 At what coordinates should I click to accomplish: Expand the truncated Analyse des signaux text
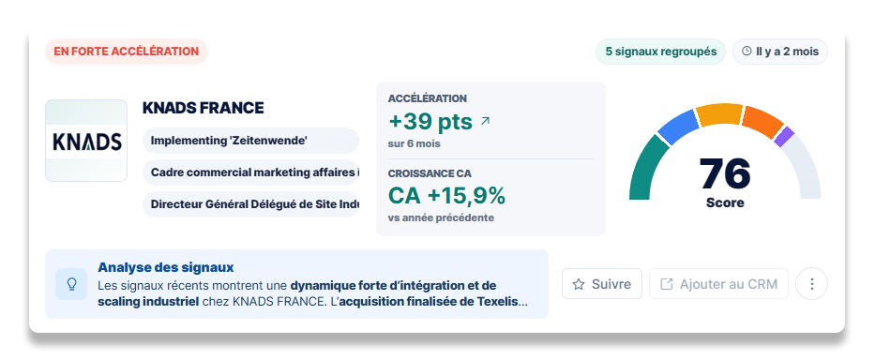click(312, 294)
